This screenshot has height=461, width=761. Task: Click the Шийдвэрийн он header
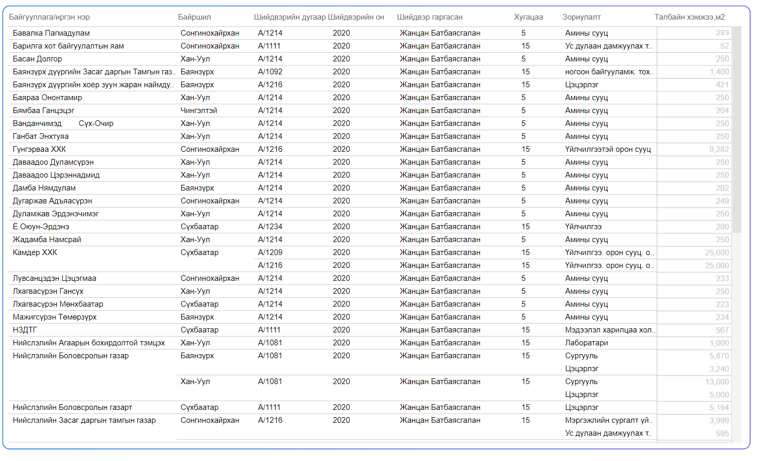pyautogui.click(x=356, y=17)
